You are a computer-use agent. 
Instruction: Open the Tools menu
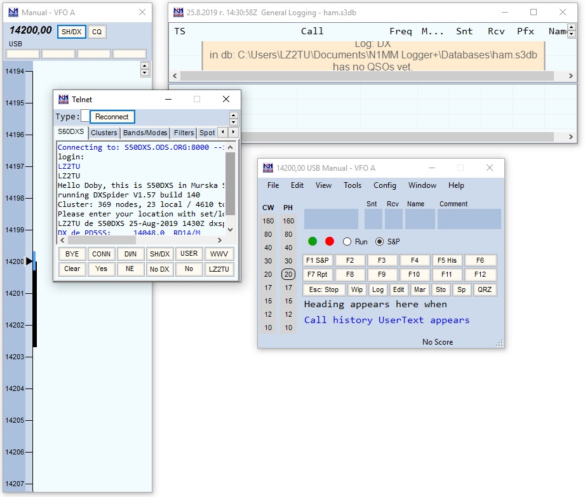point(353,185)
